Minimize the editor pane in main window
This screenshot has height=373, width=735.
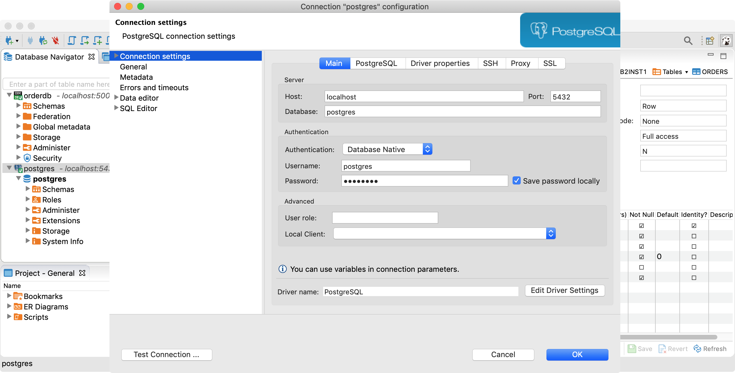[x=710, y=54]
